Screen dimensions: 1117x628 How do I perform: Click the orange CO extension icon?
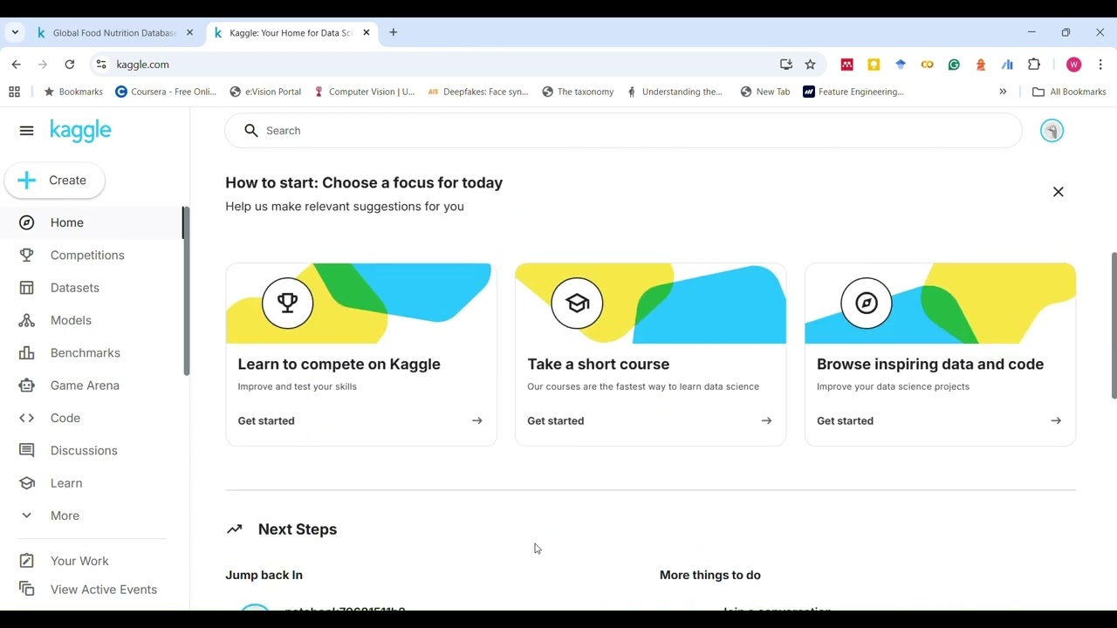coord(927,65)
